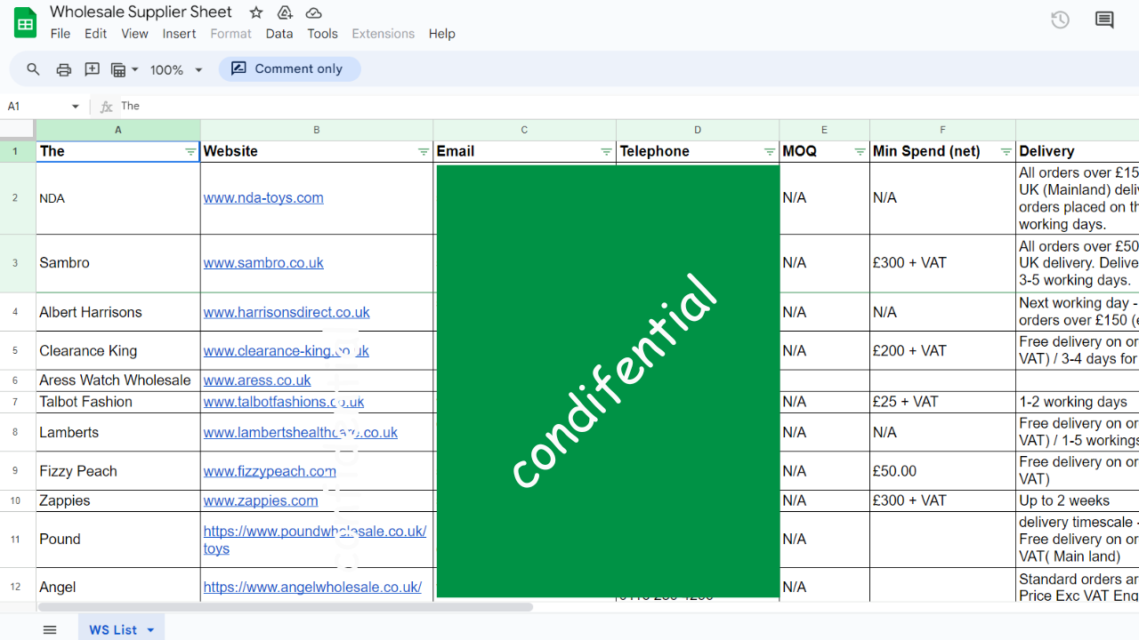This screenshot has height=640, width=1139.
Task: Click the search menus magnifier icon
Action: (34, 69)
